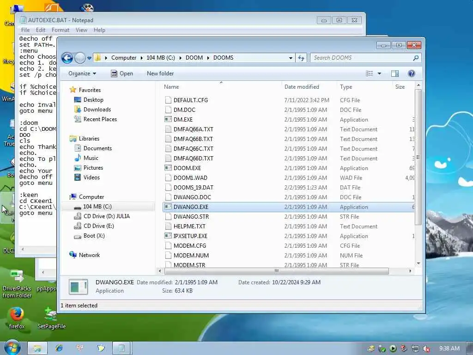Click the vertical scrollbar in file list
Screen dimensions: 473x355
click(x=418, y=157)
